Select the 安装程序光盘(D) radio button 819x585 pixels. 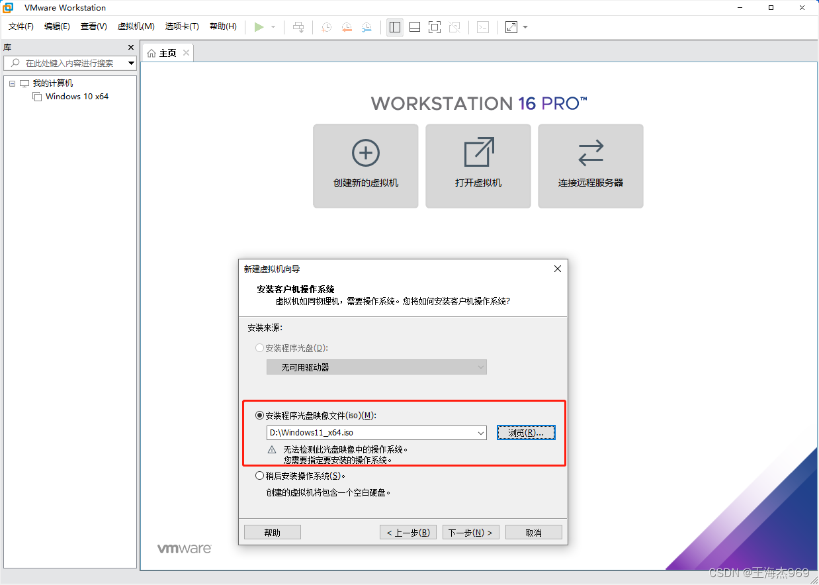point(259,348)
